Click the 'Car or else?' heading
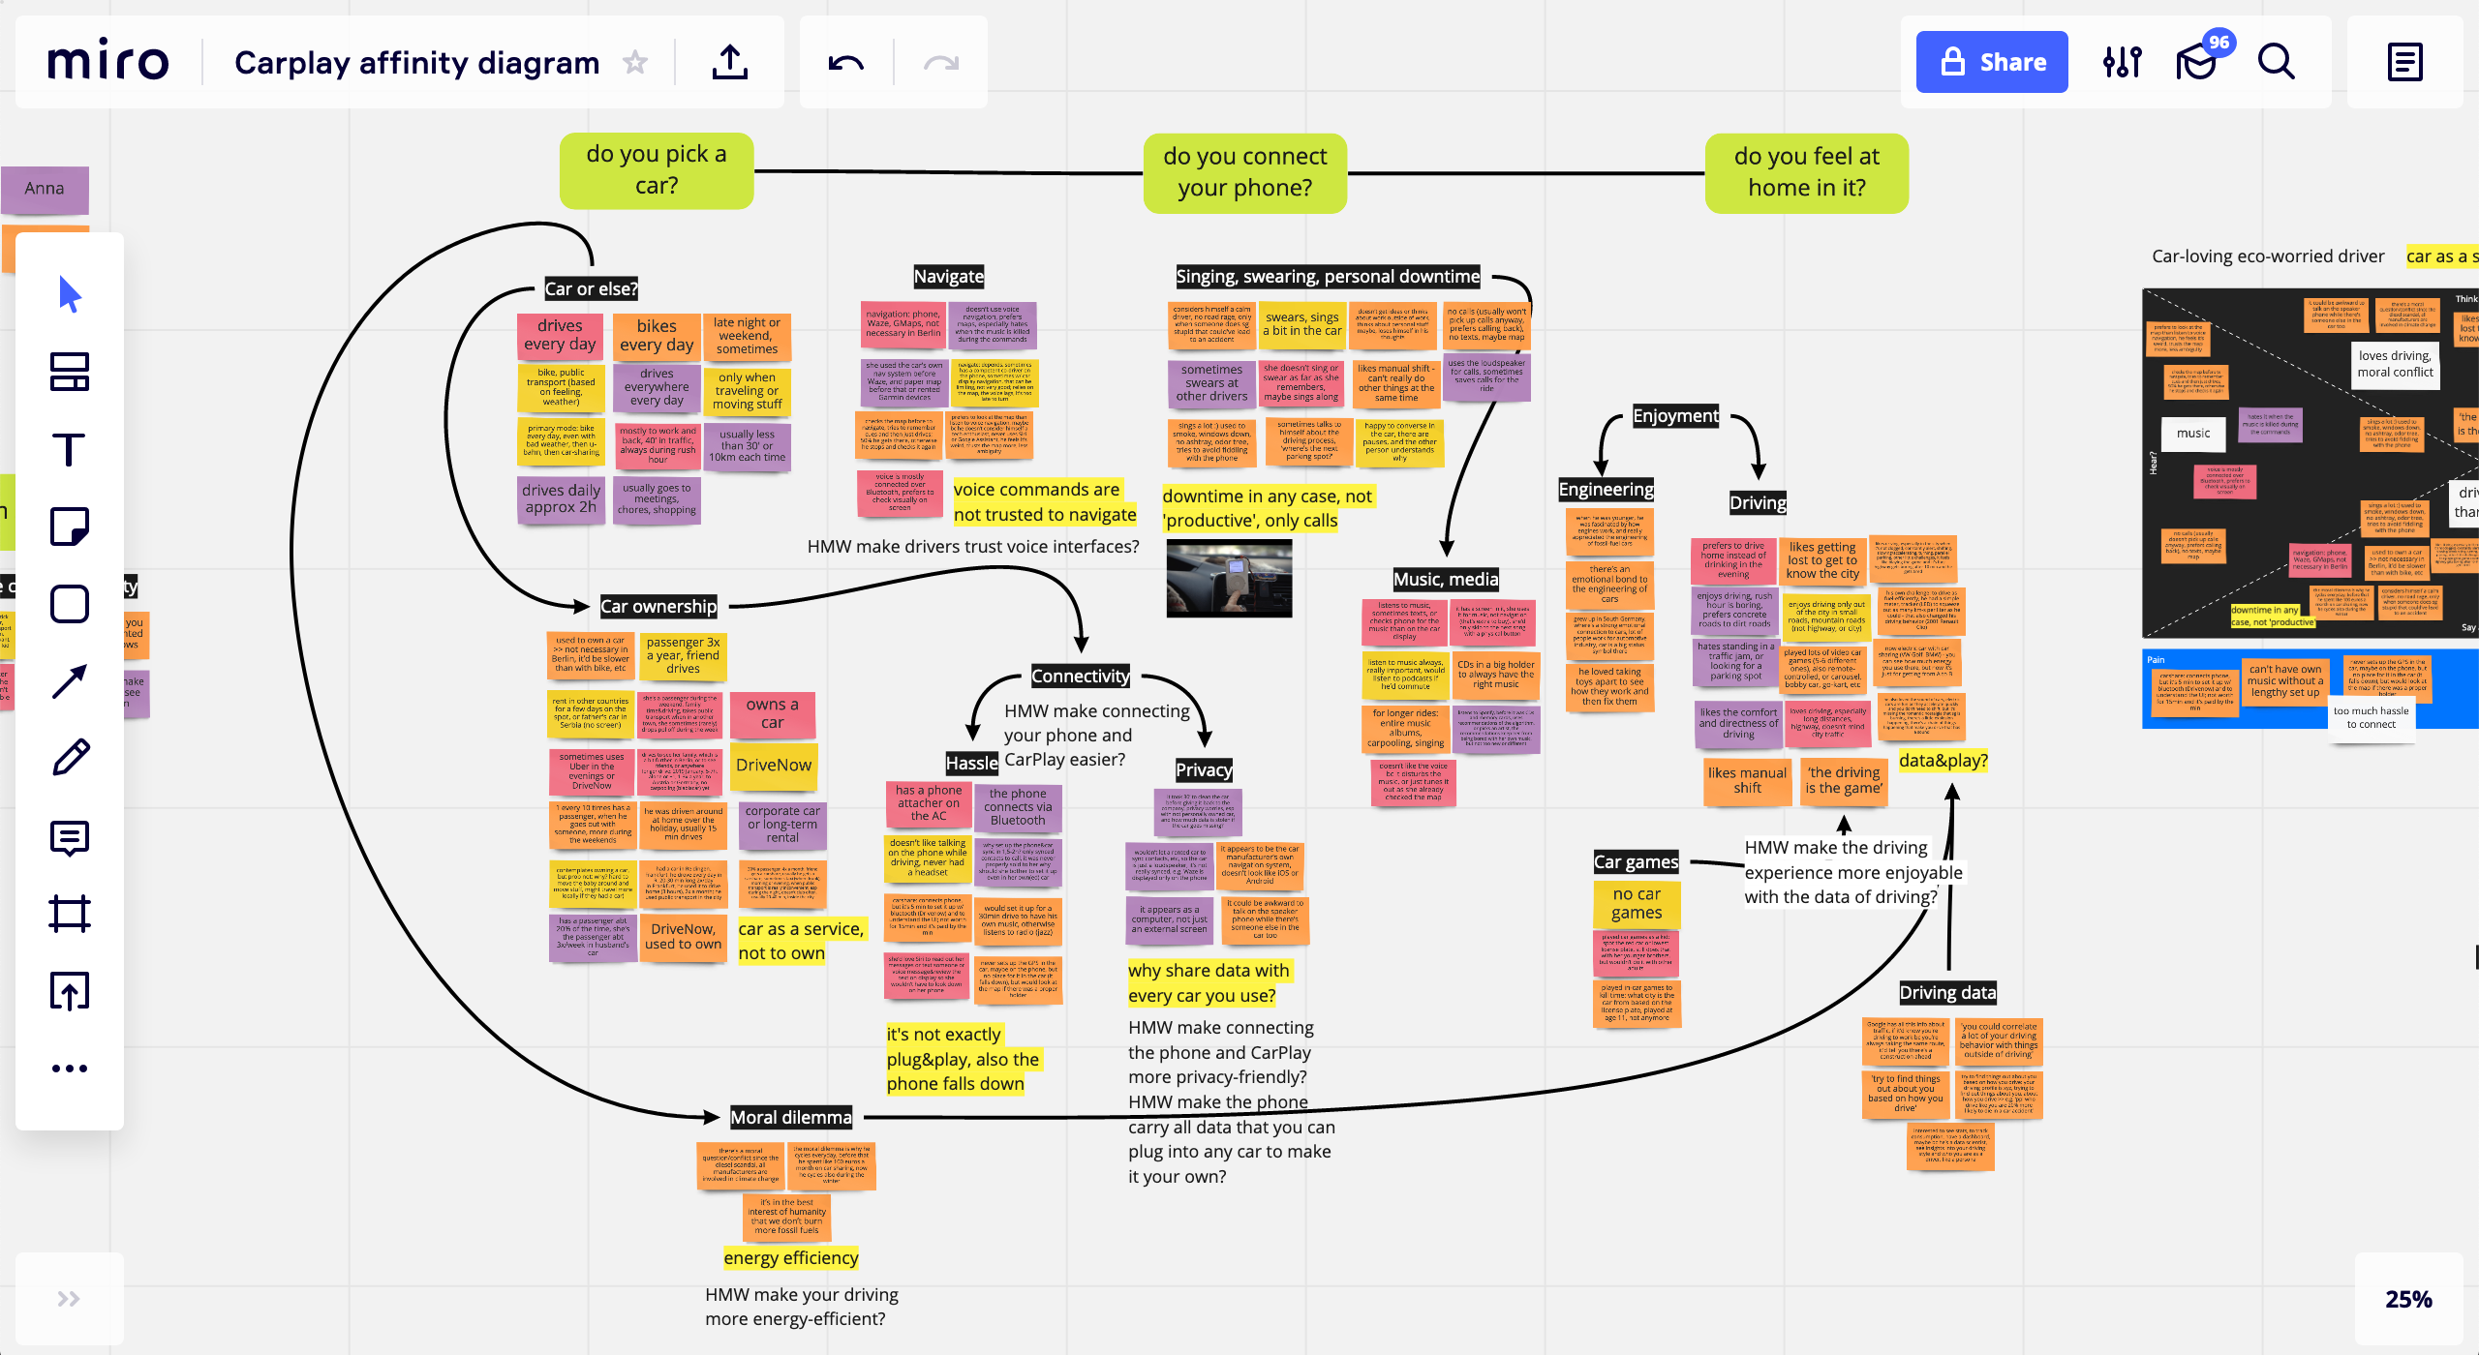The image size is (2479, 1355). (x=591, y=288)
